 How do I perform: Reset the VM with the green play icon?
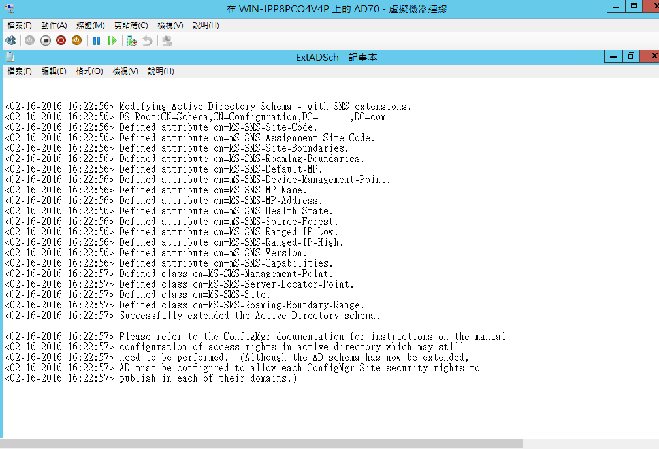tap(112, 41)
